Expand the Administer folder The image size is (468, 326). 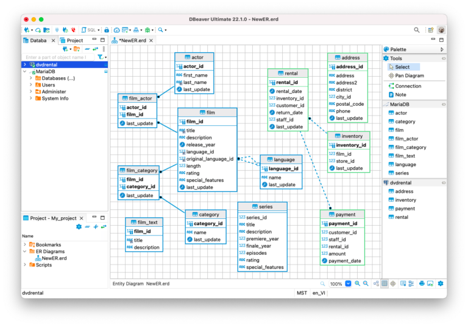[x=30, y=91]
